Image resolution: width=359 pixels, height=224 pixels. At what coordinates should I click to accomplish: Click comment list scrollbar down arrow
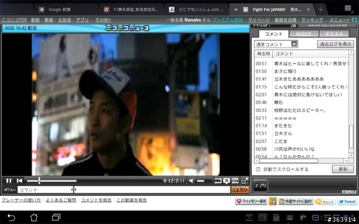(351, 156)
